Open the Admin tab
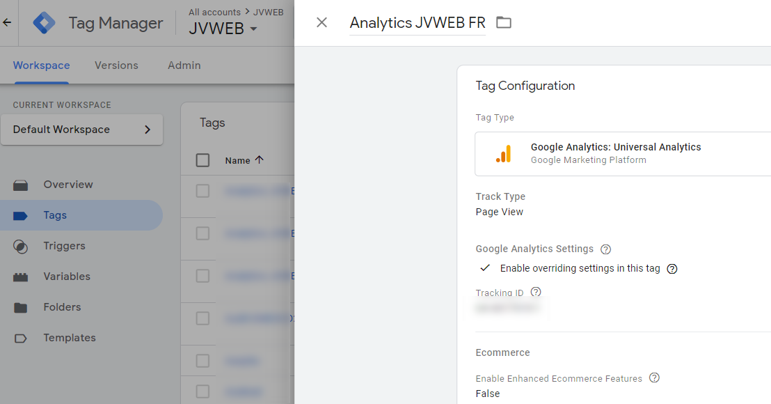 click(x=184, y=65)
